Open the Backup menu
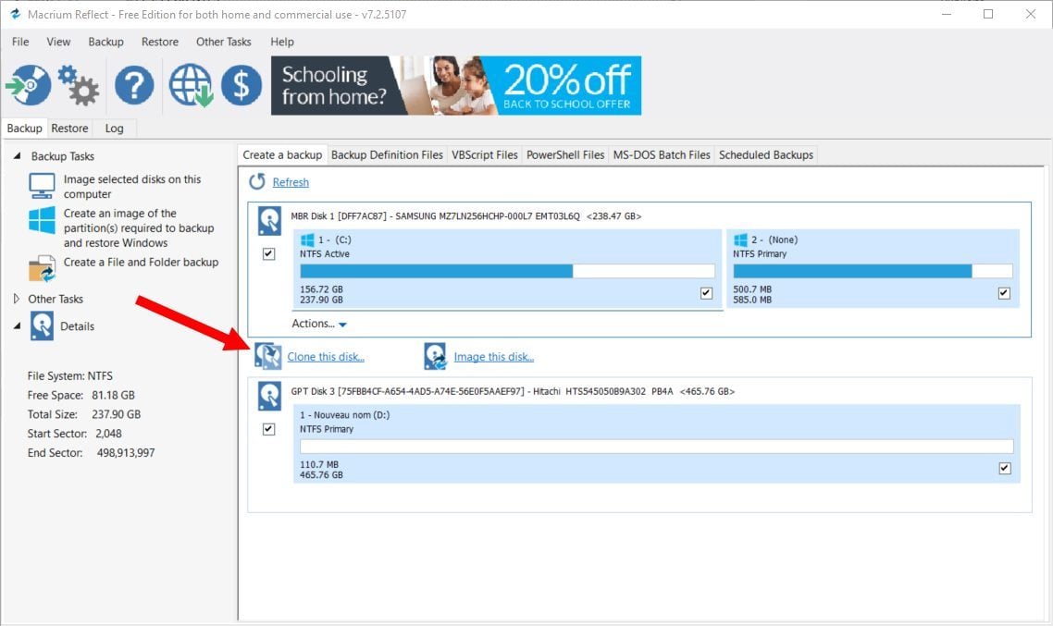1053x626 pixels. click(x=106, y=42)
